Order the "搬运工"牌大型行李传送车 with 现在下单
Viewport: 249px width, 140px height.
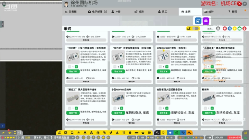73,113
